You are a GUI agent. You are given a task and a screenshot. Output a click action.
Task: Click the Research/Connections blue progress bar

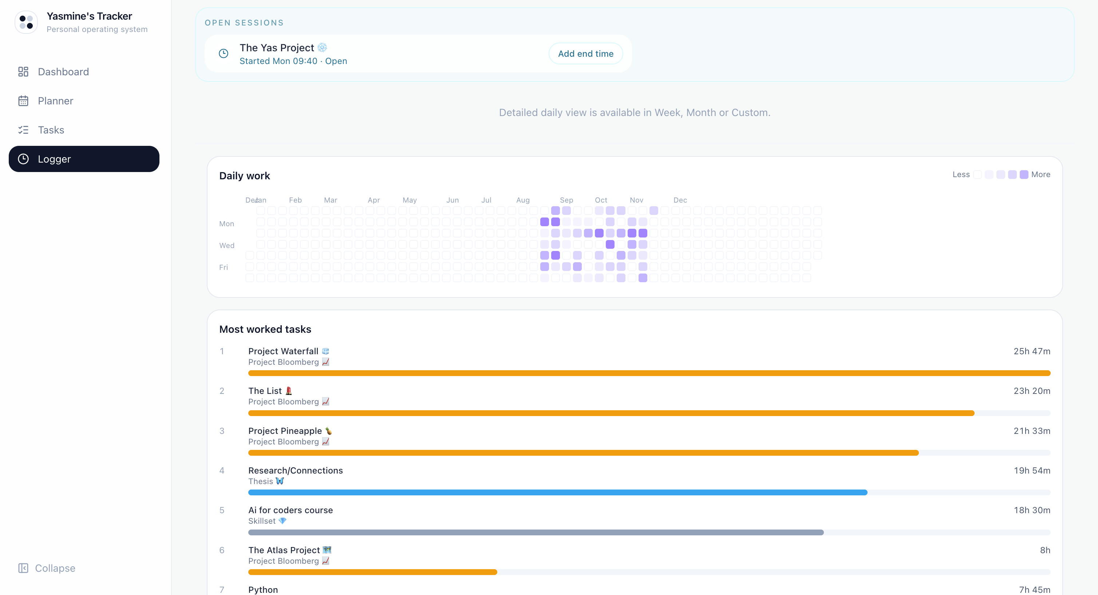[557, 492]
